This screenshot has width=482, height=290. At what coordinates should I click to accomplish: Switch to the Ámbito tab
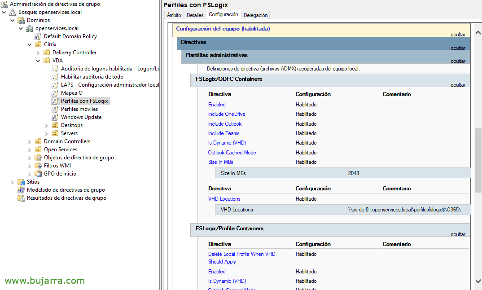click(174, 15)
